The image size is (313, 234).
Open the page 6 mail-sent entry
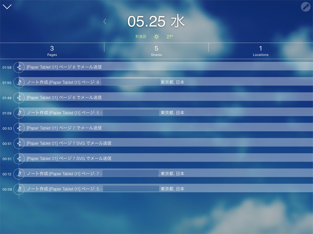64,97
